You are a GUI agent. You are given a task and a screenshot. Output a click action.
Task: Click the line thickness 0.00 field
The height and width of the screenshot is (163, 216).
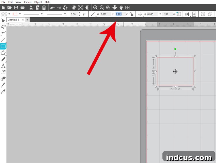(x=74, y=14)
